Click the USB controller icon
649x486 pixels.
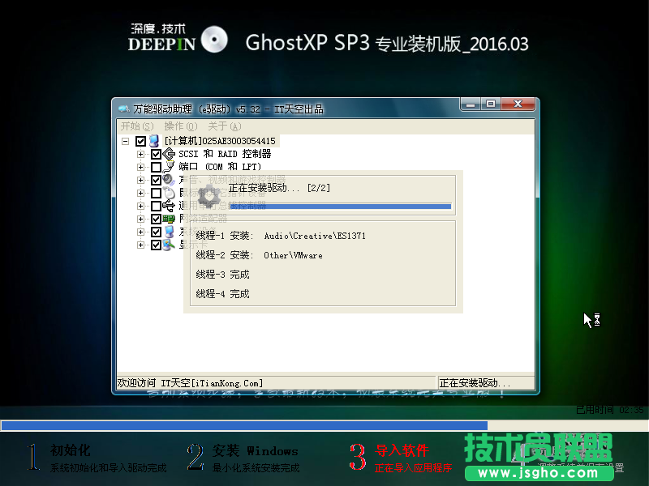point(166,206)
